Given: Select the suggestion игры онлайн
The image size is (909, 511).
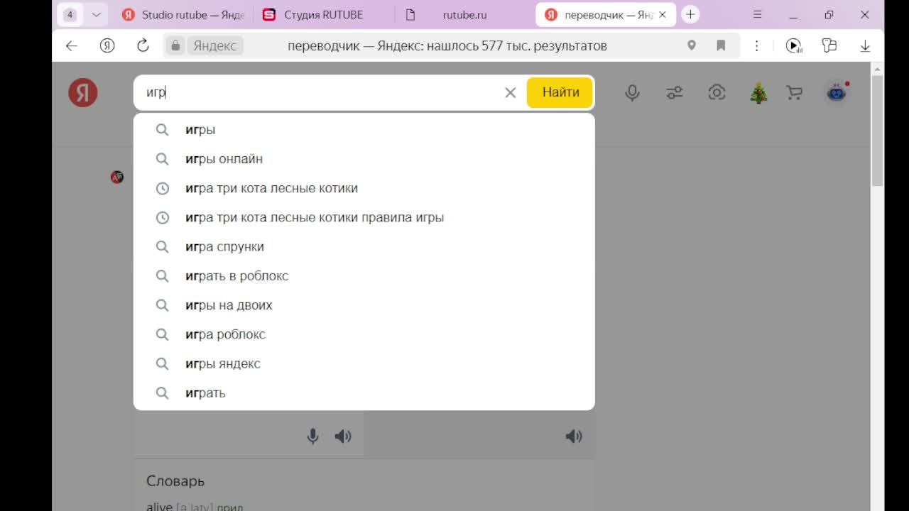Looking at the screenshot, I should [x=364, y=159].
